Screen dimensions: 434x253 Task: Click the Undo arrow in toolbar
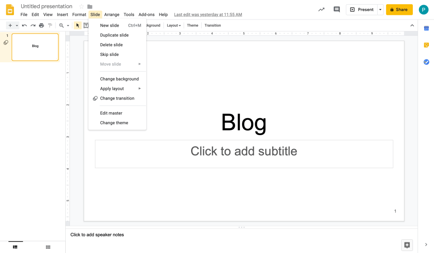pyautogui.click(x=25, y=25)
